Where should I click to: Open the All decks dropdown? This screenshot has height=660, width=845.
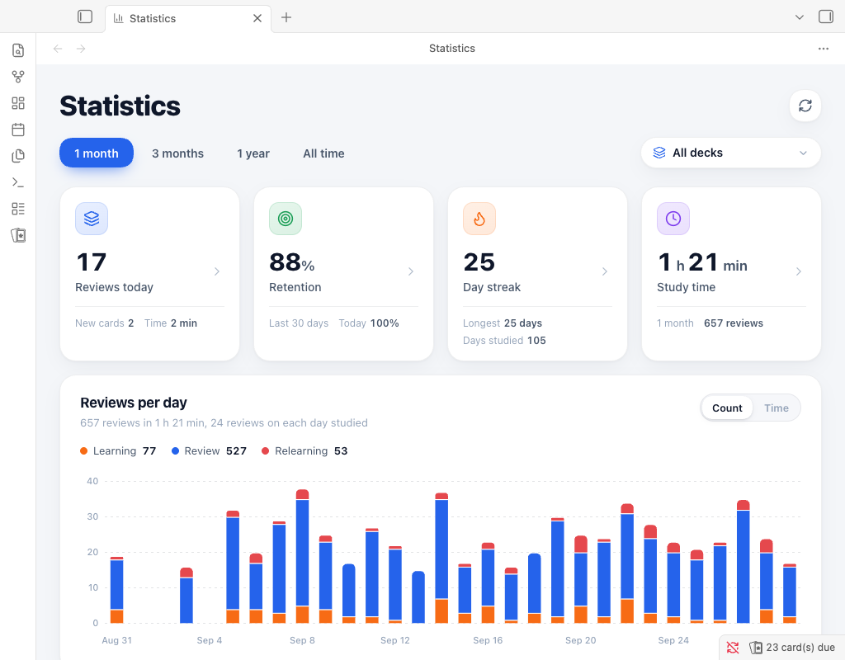(x=731, y=153)
